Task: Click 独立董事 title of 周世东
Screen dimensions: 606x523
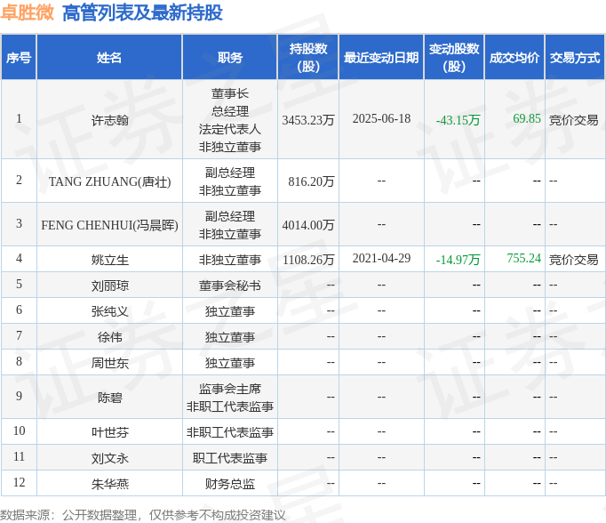Action: coord(230,363)
